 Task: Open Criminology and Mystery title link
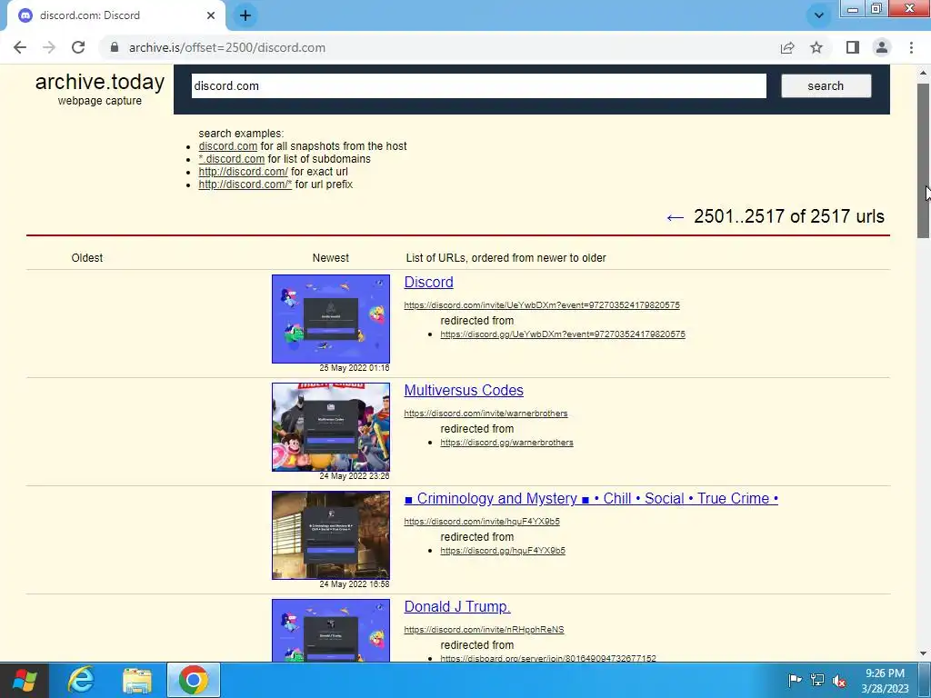coord(591,499)
